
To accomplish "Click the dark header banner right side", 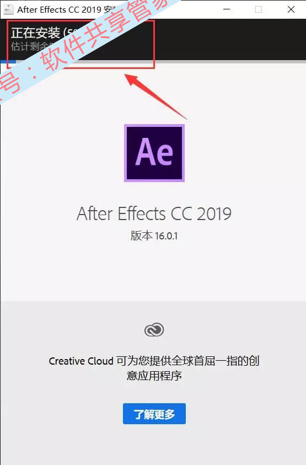I will (230, 39).
